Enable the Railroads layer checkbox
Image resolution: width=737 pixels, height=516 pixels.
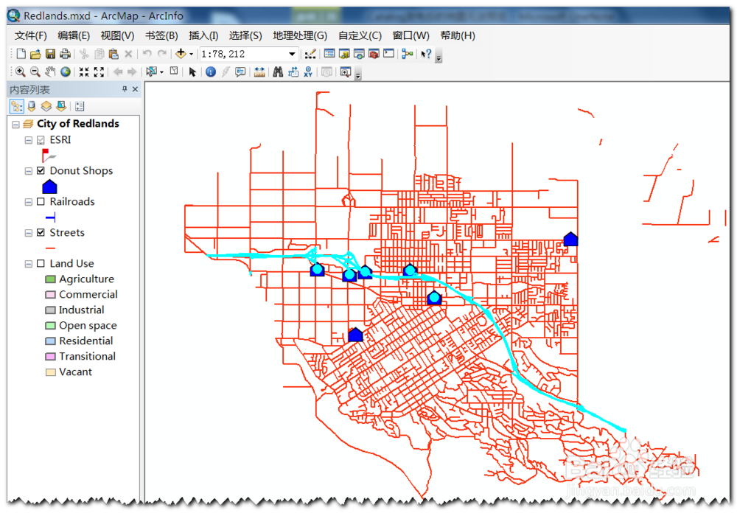41,201
